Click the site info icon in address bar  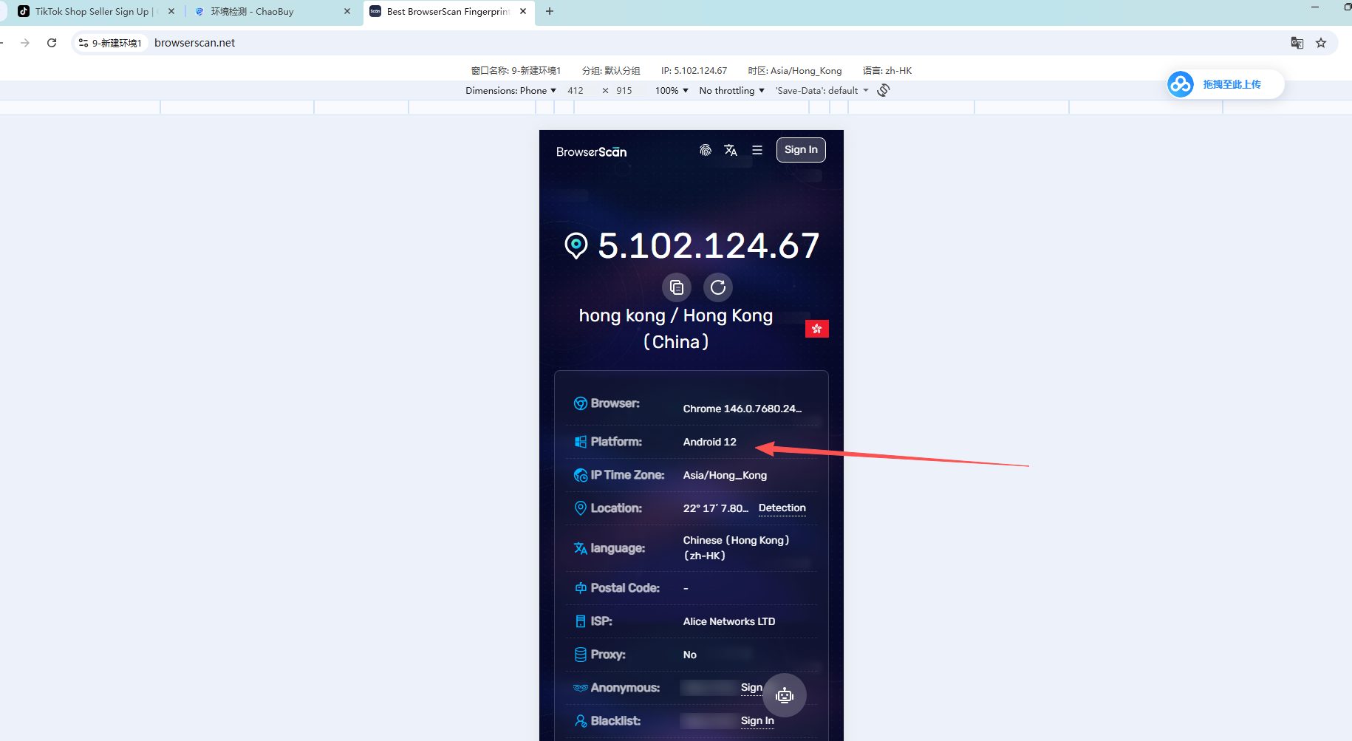(83, 43)
